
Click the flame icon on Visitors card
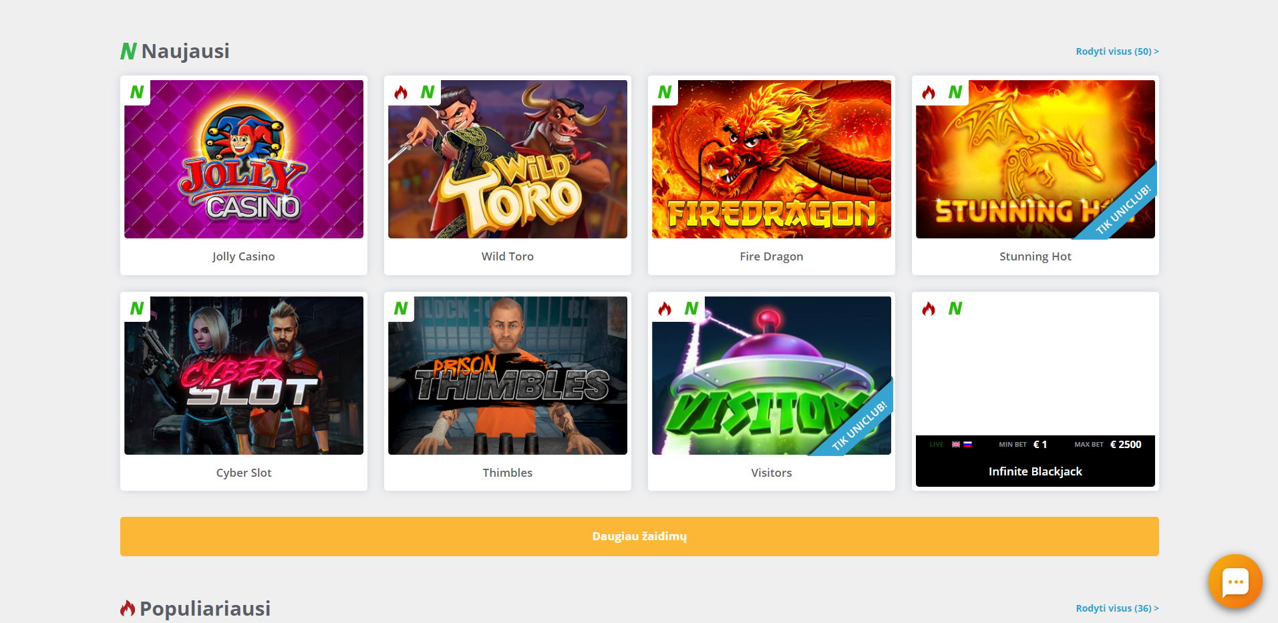point(665,308)
